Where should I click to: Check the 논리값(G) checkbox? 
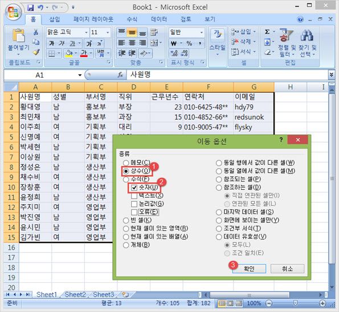pos(134,204)
